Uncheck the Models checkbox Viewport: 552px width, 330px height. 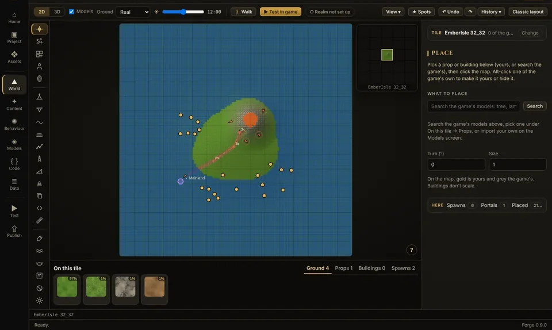(71, 11)
